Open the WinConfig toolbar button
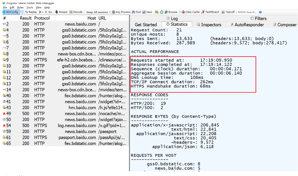 (x=11, y=12)
